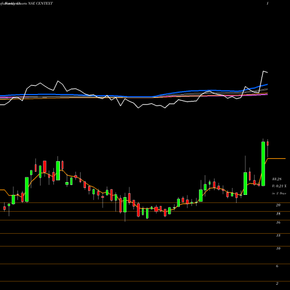290x290 pixels.
Task: Click the 13 price axis label
Action: click(x=278, y=235)
